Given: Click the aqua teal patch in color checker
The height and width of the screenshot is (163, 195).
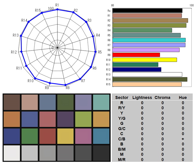Looking at the screenshot, I should point(101,102).
